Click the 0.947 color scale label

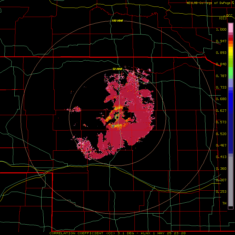coord(221,41)
